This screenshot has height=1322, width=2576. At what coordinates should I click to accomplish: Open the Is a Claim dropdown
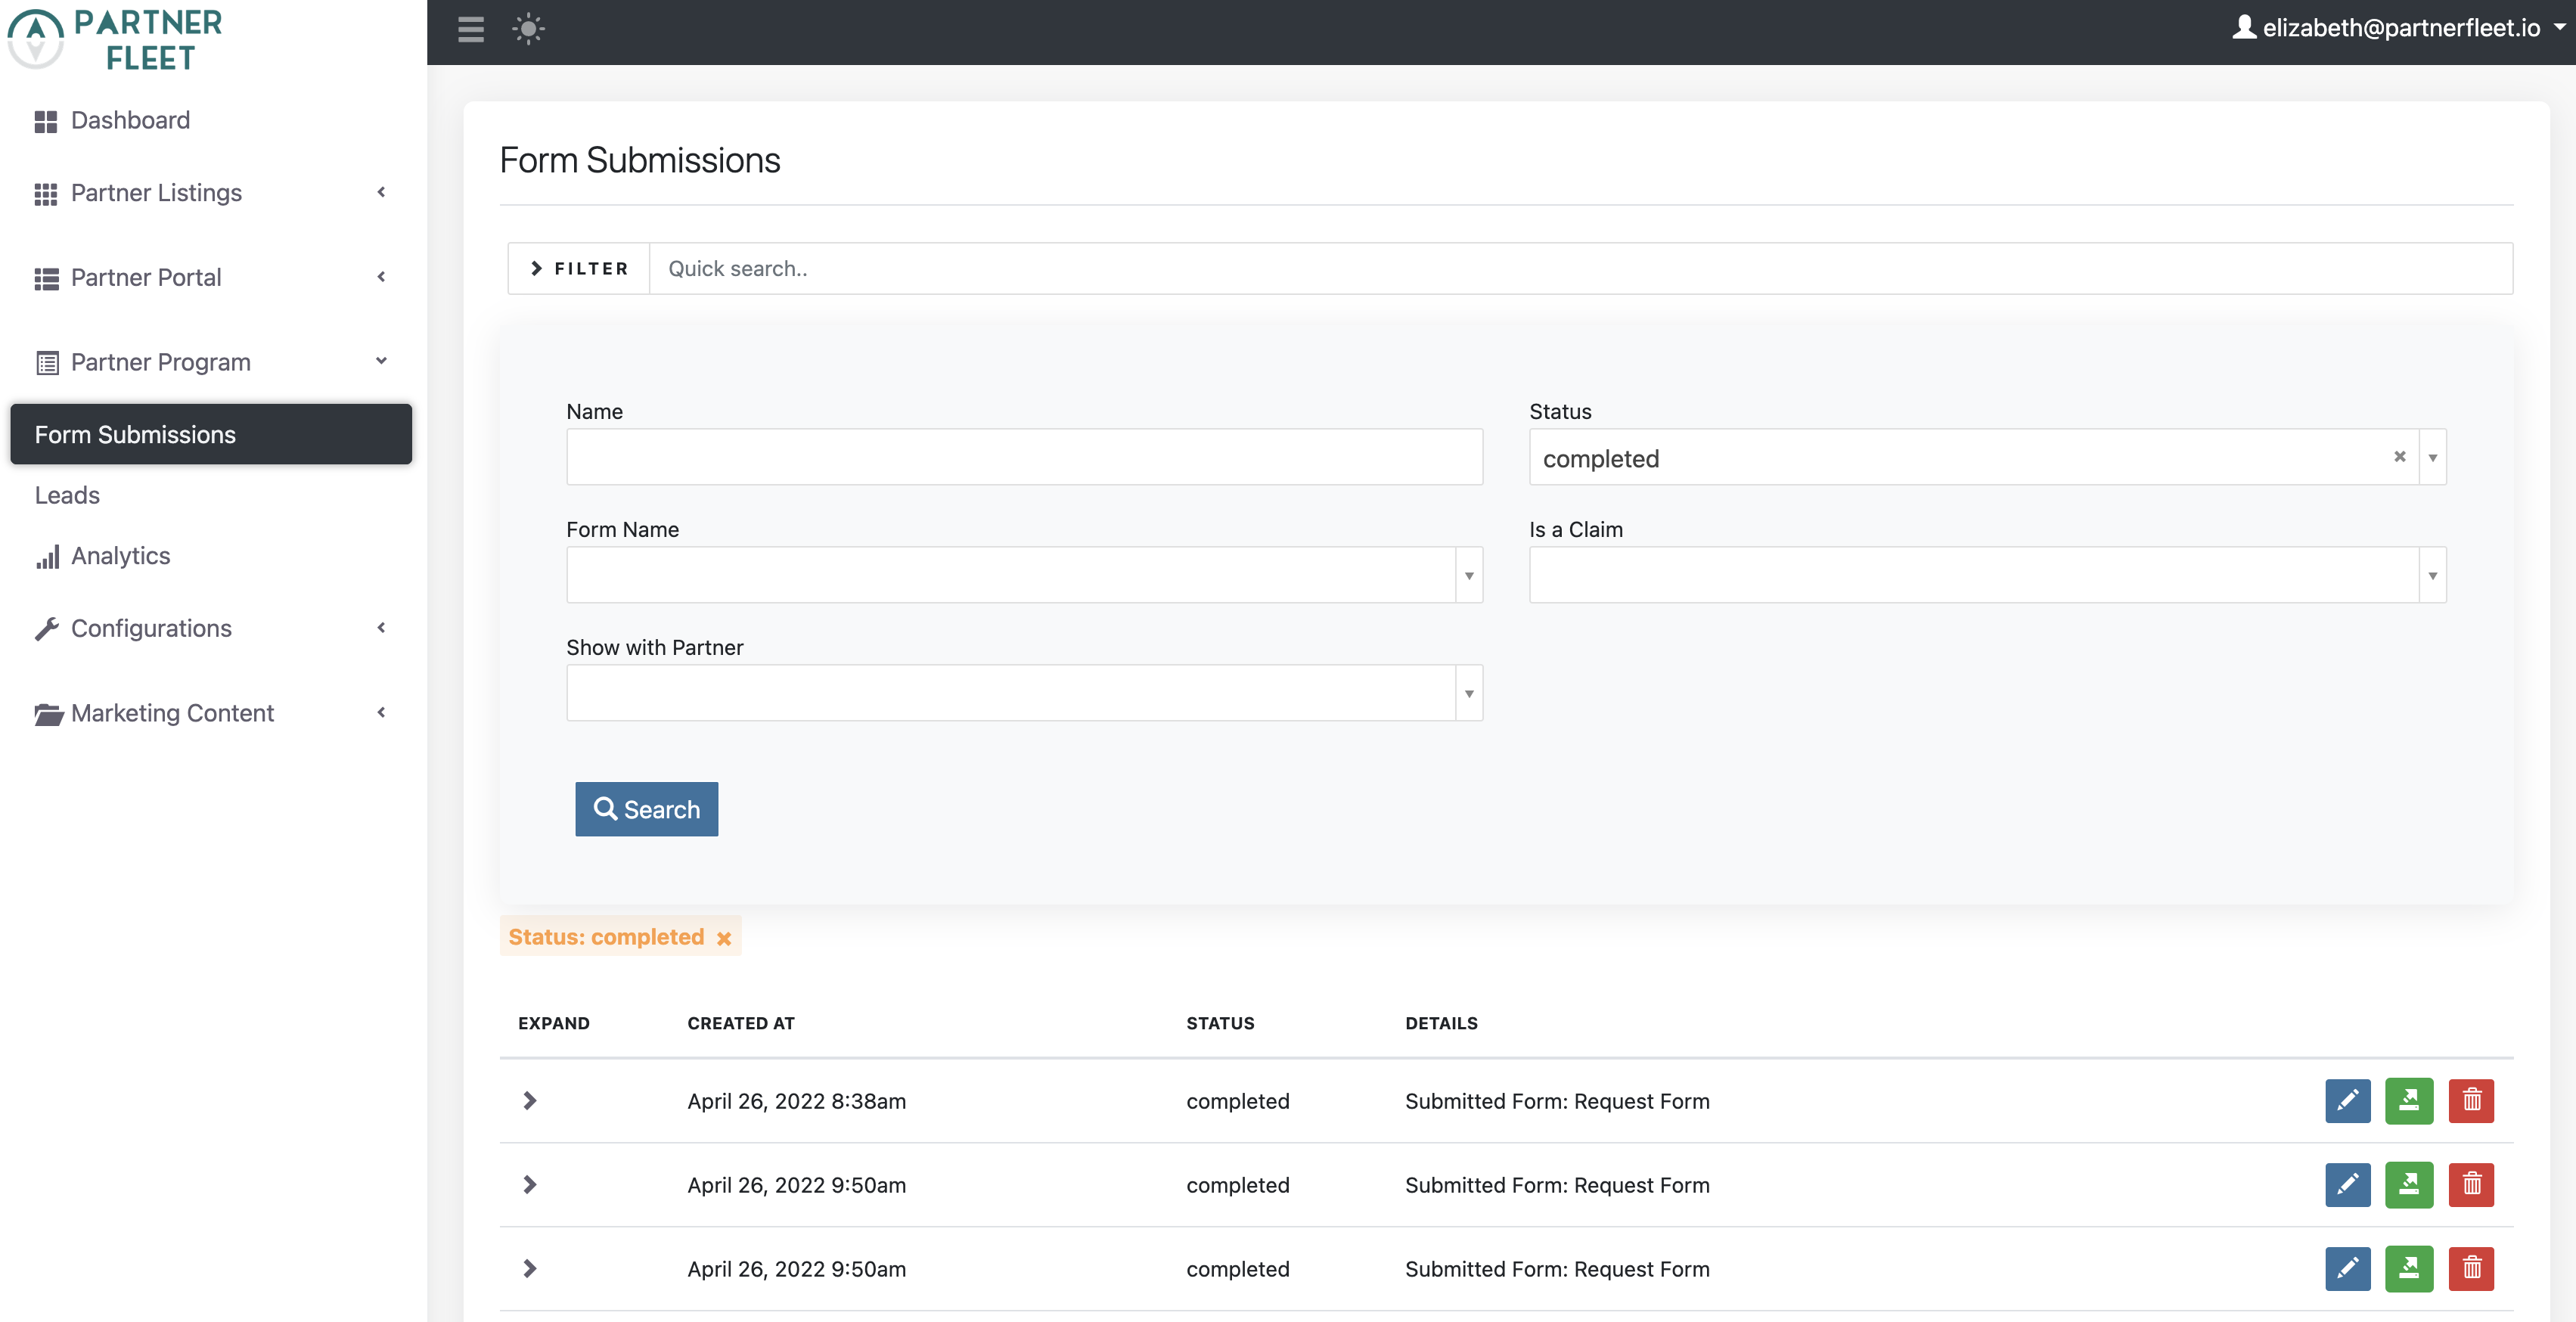[1987, 575]
